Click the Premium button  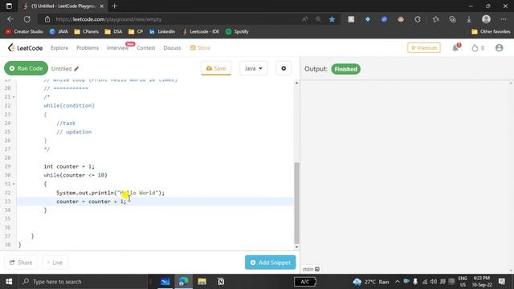point(424,48)
